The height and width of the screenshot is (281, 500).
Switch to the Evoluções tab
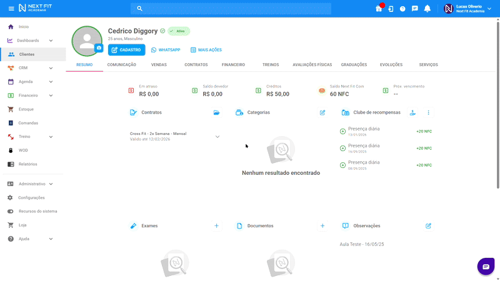point(391,65)
